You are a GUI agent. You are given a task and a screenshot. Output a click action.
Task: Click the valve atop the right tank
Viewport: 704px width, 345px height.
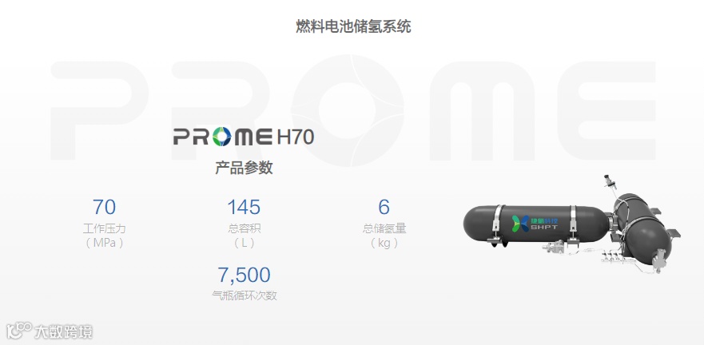pyautogui.click(x=609, y=182)
